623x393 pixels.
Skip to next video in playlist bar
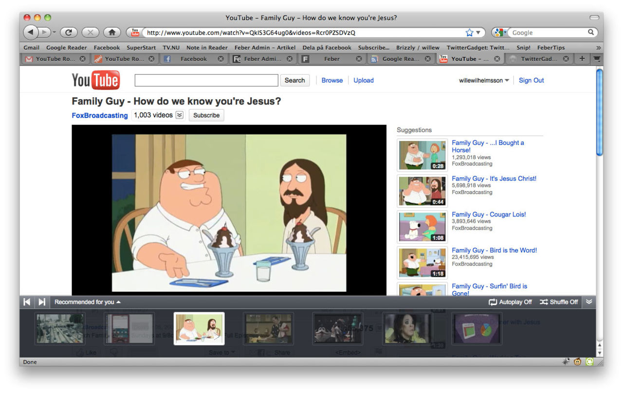tap(42, 302)
